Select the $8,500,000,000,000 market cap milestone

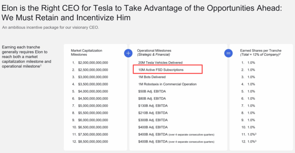(92, 142)
